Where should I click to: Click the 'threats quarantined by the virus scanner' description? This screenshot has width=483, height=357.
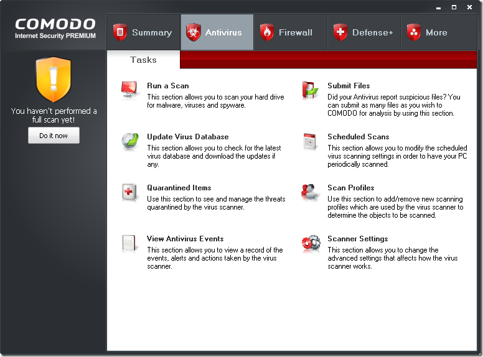[x=216, y=203]
